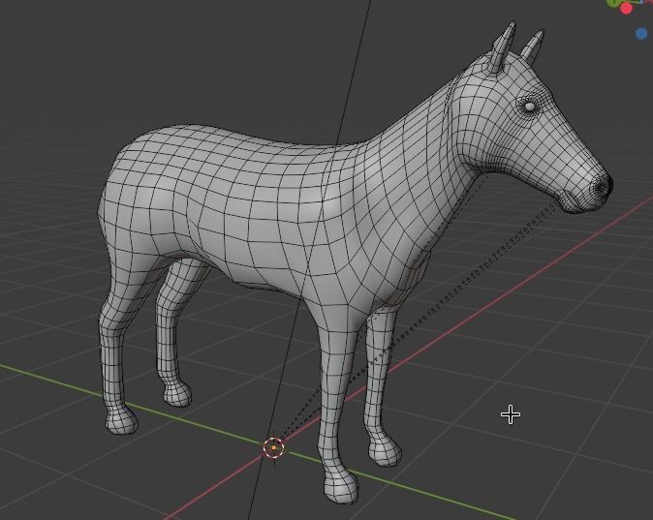Click the 3D cursor at the world origin

point(273,448)
